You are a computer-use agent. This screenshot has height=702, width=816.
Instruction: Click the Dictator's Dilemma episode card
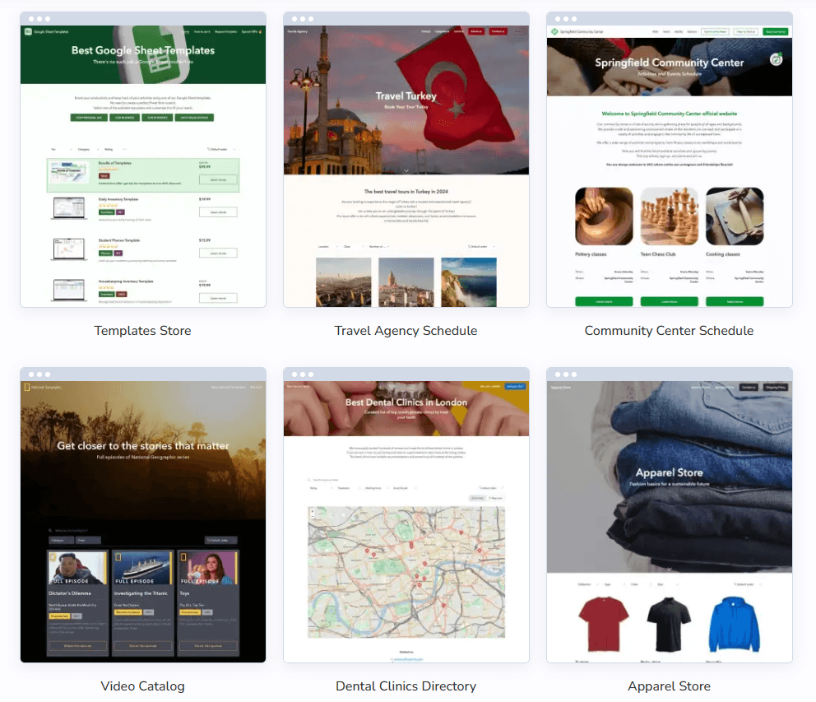[78, 602]
